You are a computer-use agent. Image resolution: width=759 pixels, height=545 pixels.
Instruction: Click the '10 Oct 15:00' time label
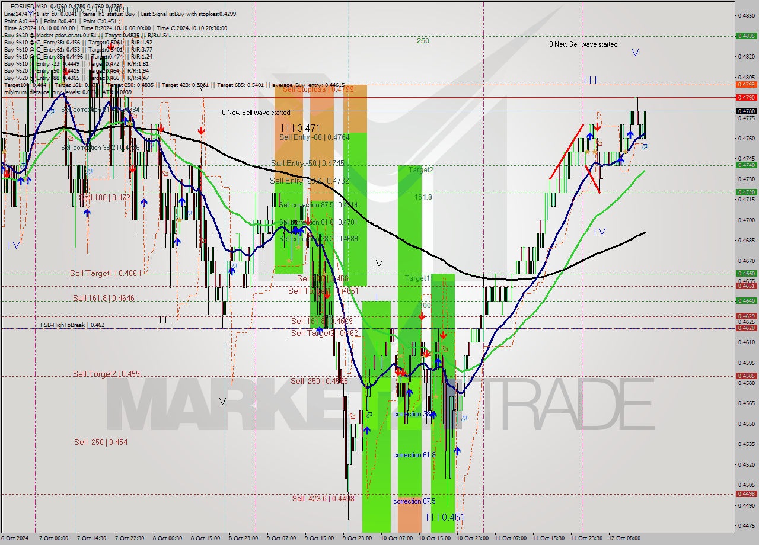click(433, 538)
